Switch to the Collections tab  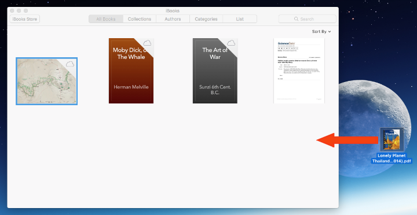pos(140,19)
